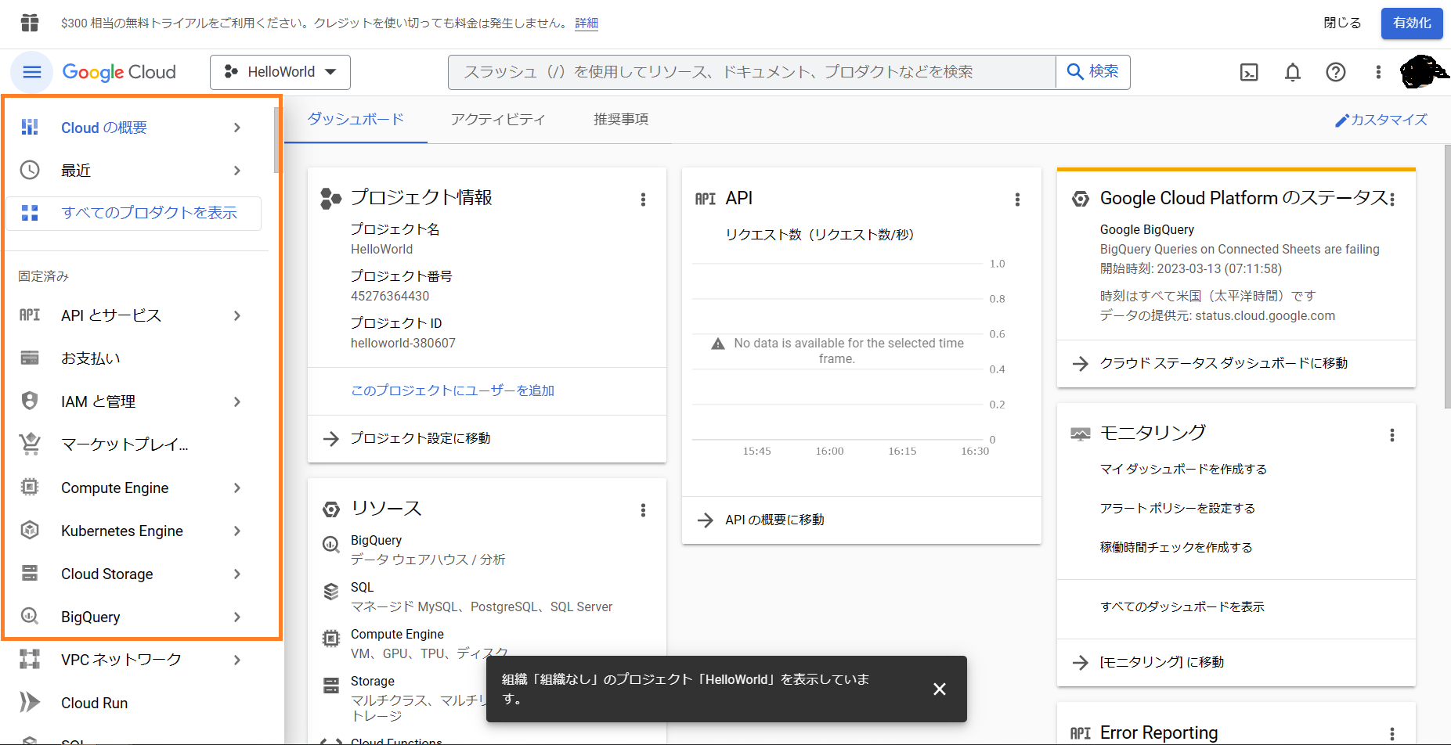1451x745 pixels.
Task: Click the Cloud の概要 sidebar icon
Action: pos(30,127)
